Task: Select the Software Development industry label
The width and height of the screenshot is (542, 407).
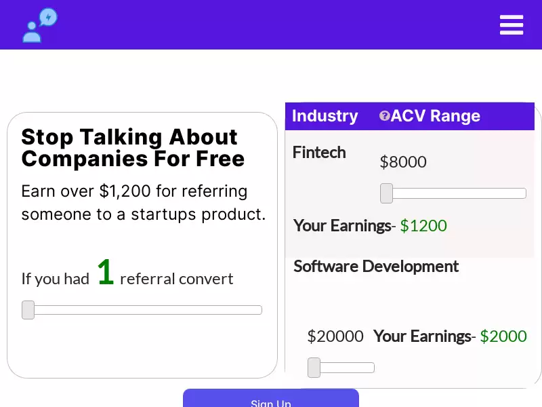Action: 376,267
